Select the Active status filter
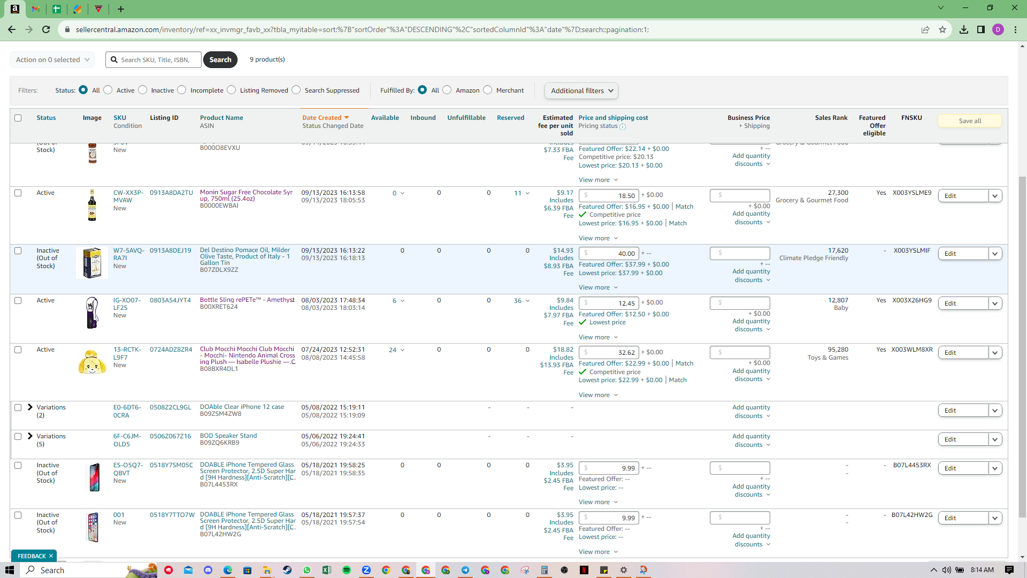 click(x=108, y=90)
